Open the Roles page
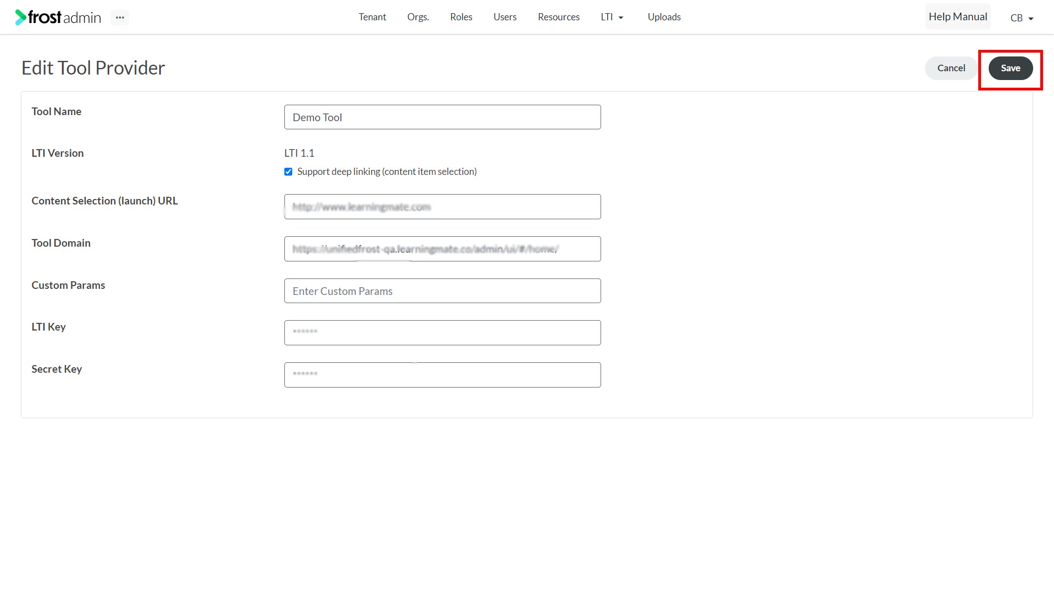 [x=461, y=17]
